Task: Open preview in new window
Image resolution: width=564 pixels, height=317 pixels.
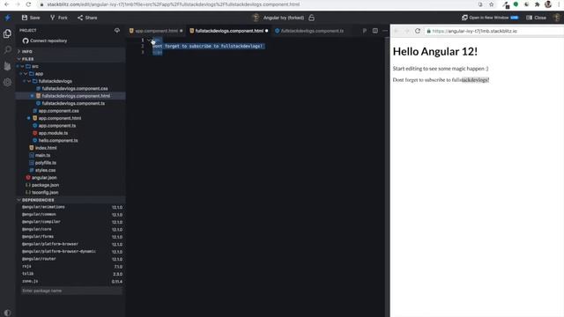Action: (490, 18)
